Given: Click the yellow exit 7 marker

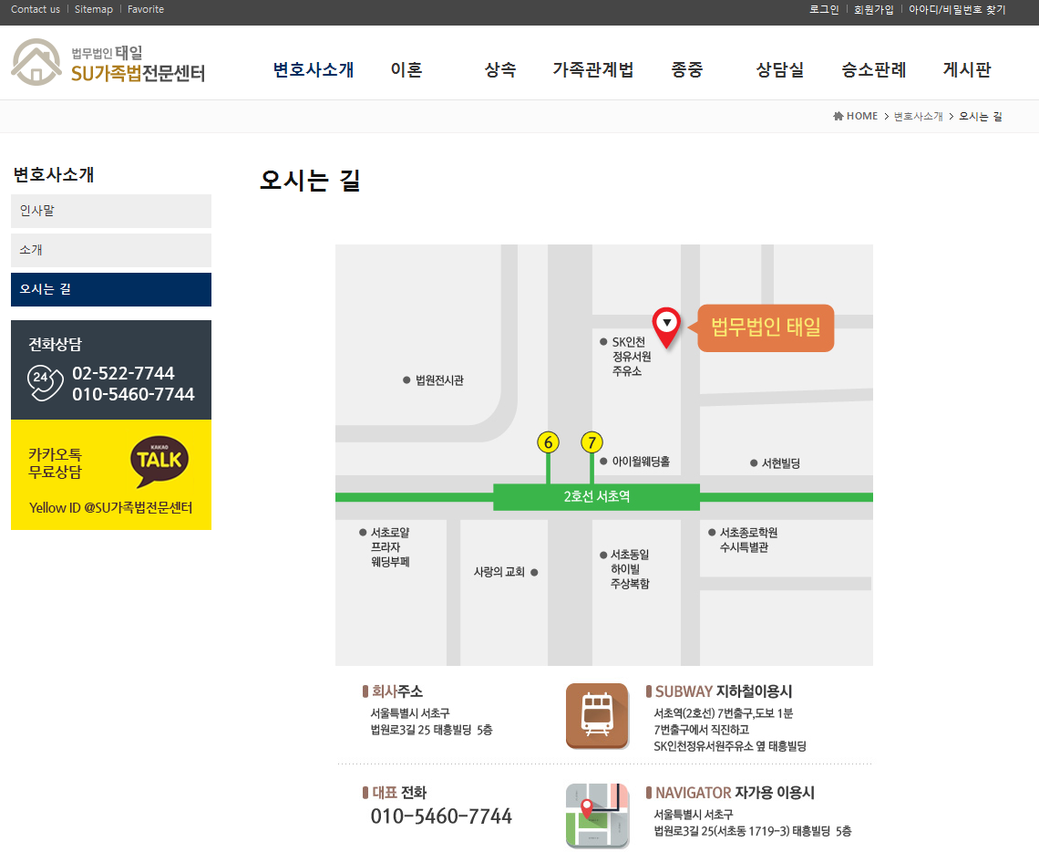Looking at the screenshot, I should (x=592, y=442).
